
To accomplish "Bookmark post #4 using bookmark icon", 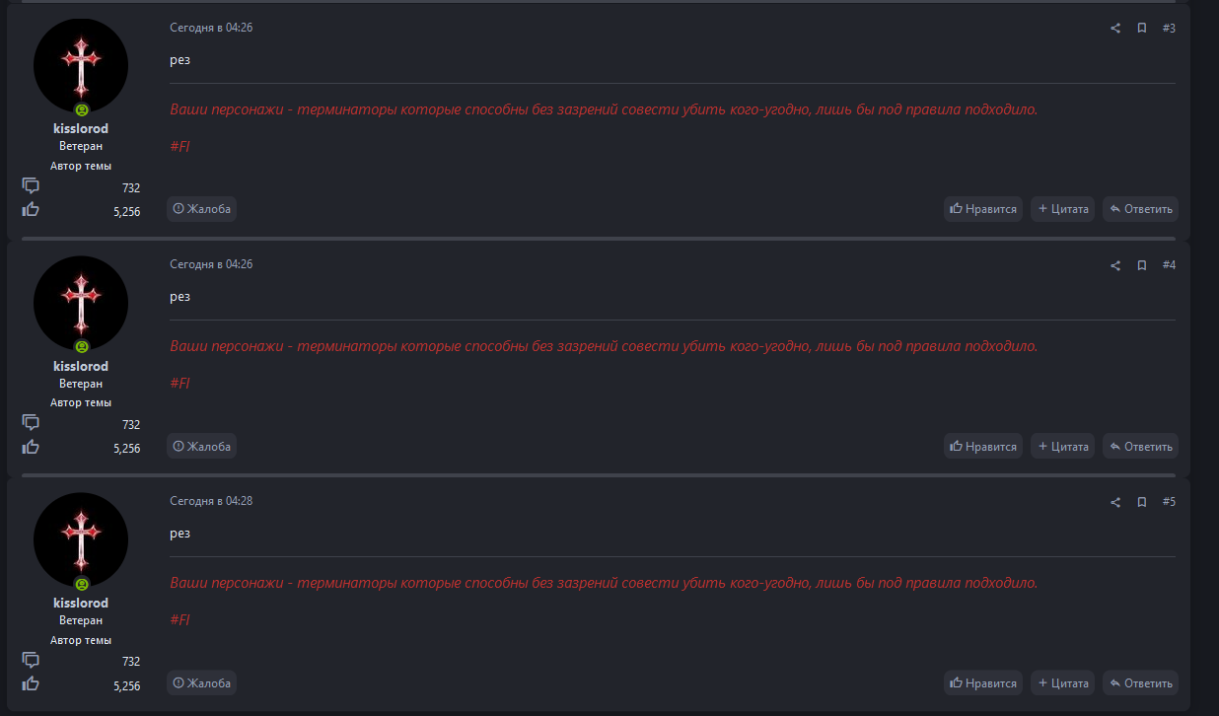I will pos(1141,265).
